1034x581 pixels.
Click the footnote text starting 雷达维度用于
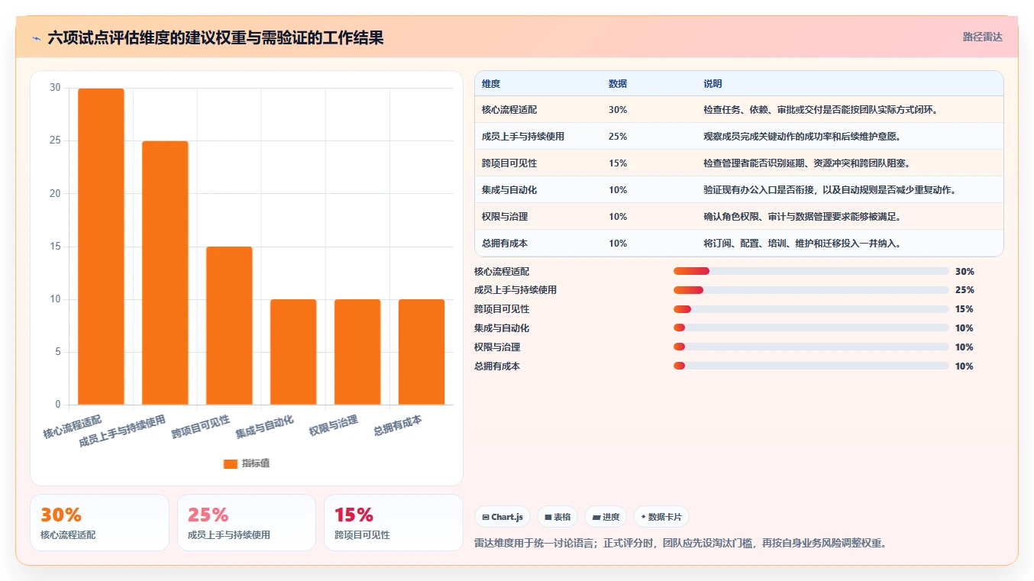point(680,544)
